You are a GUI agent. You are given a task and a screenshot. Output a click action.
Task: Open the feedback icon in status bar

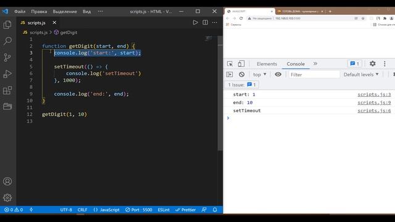pyautogui.click(x=204, y=210)
